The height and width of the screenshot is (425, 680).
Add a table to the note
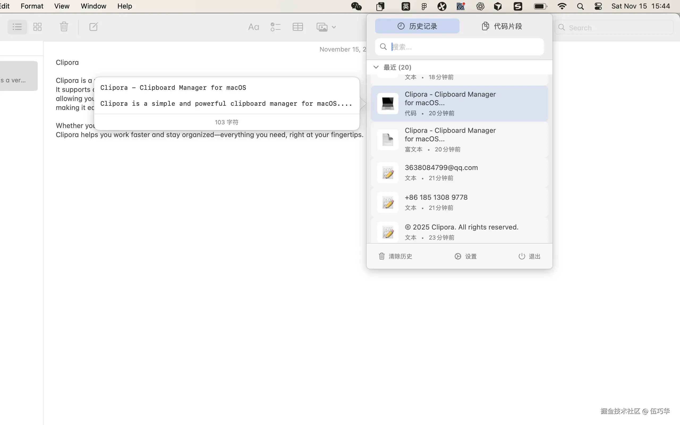tap(297, 27)
